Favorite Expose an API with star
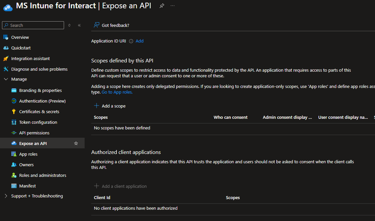Image resolution: width=375 pixels, height=221 pixels. [76, 143]
